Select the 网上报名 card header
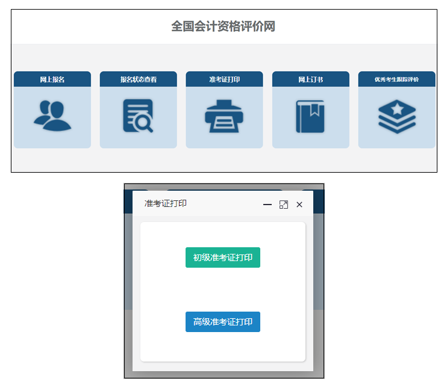 click(x=52, y=79)
